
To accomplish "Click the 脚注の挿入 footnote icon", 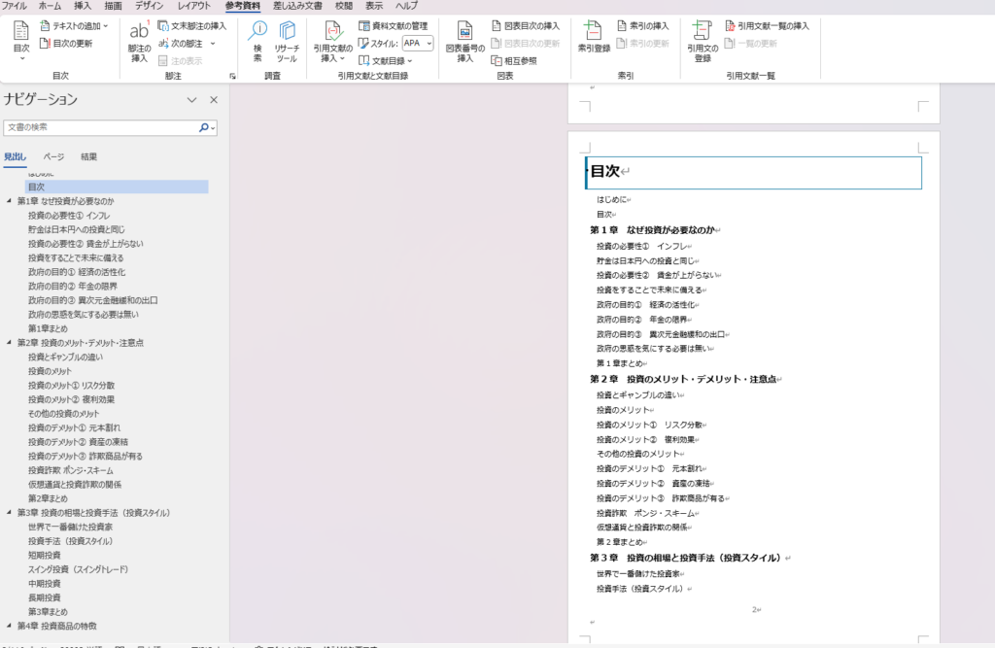I will coord(140,40).
